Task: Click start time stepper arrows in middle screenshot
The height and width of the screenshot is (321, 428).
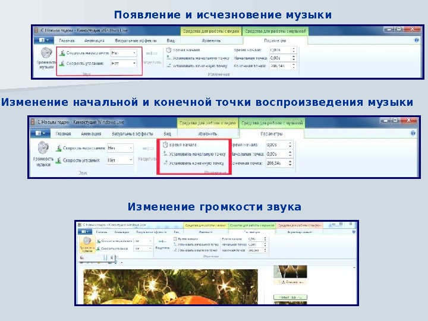Action: pos(290,144)
